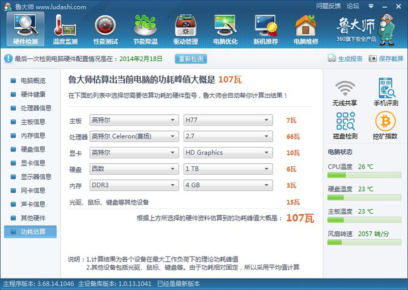Open memory size dropdown showing 4 GB
This screenshot has width=408, height=290.
pyautogui.click(x=228, y=185)
